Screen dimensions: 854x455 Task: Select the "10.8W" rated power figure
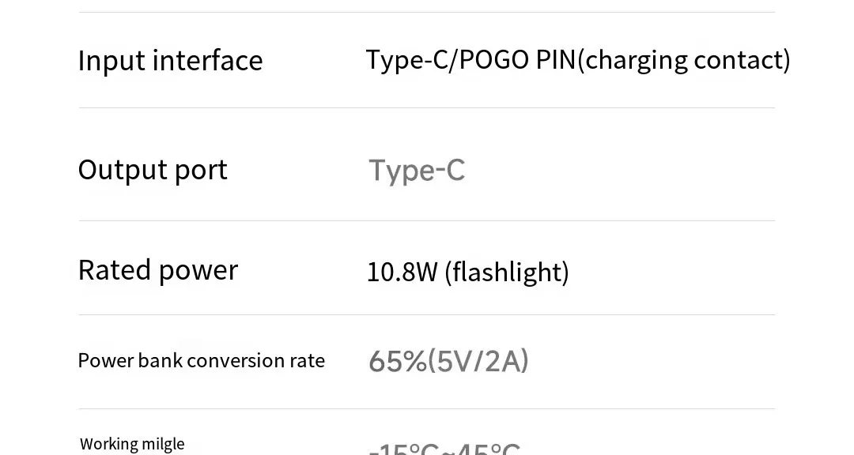(x=402, y=272)
